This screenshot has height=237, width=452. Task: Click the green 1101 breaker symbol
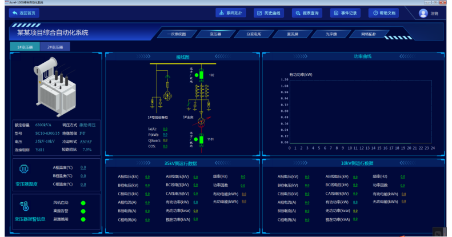[201, 139]
